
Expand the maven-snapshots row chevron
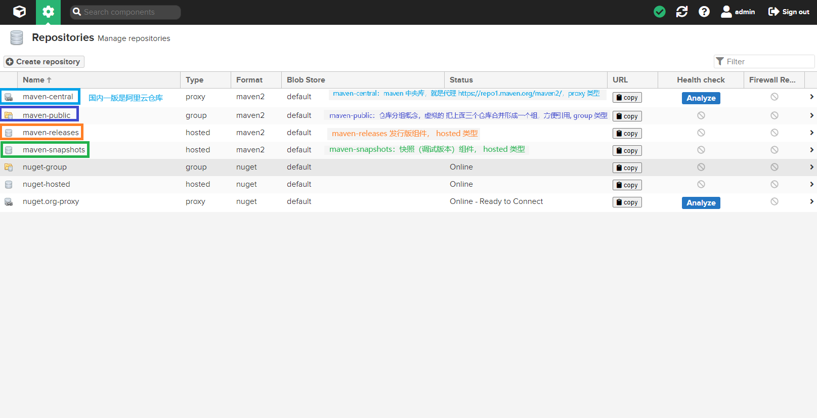tap(811, 150)
